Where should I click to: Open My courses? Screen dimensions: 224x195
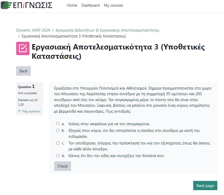pos(113,5)
